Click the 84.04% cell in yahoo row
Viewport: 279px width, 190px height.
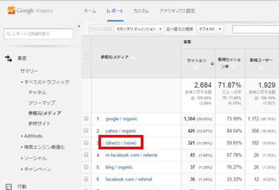tap(234, 131)
